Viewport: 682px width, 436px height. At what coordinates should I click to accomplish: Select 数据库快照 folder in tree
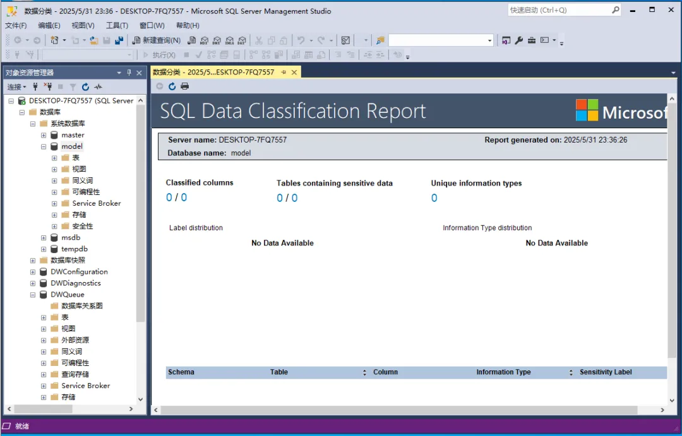pos(68,261)
